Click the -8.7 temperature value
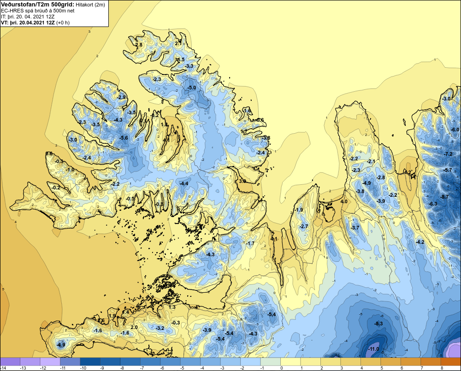Screen dimensions: 461x371 (x=444, y=197)
